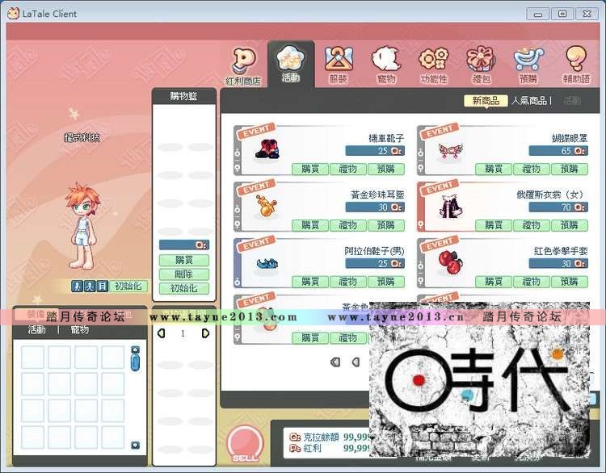This screenshot has height=473, width=606.
Task: Go to previous product list page
Action: [356, 362]
